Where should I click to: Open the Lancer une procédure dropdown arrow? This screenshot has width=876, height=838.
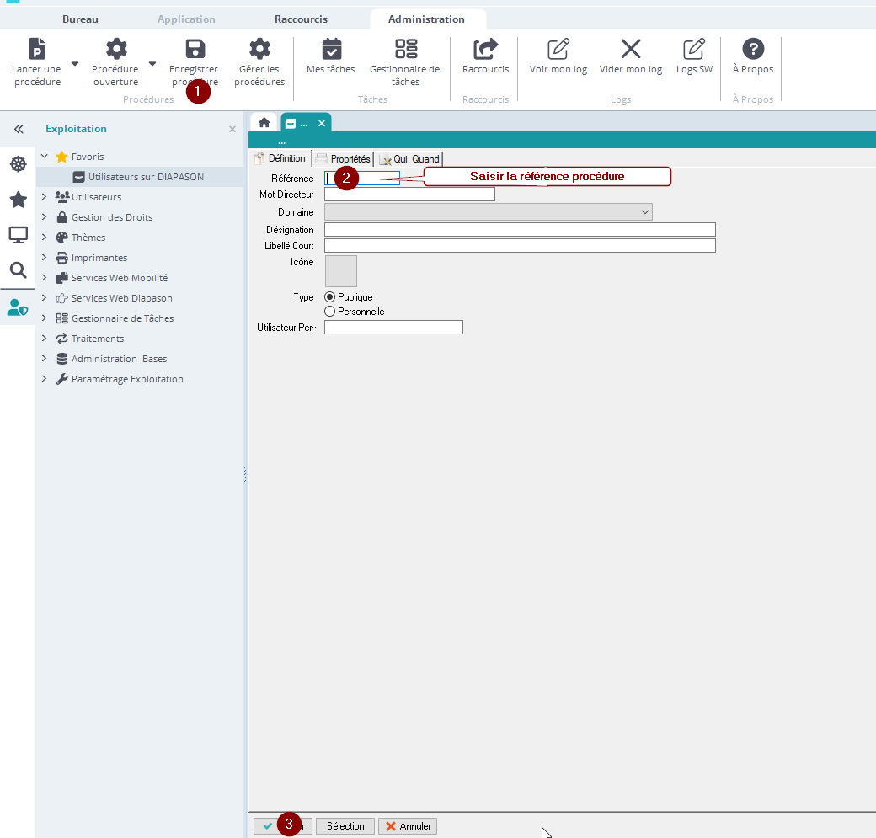[x=75, y=64]
